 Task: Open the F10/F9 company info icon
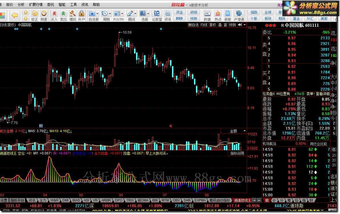(x=117, y=14)
